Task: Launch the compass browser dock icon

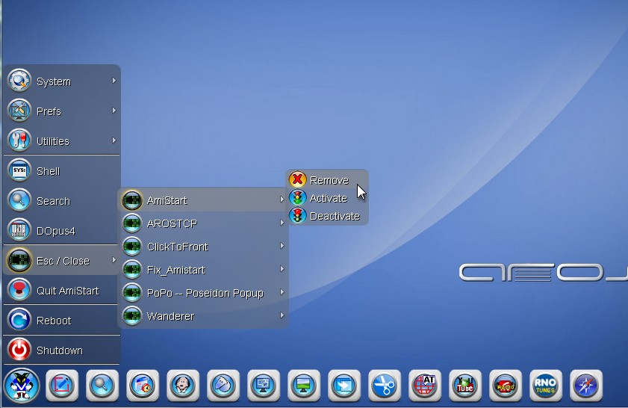Action: pos(586,386)
